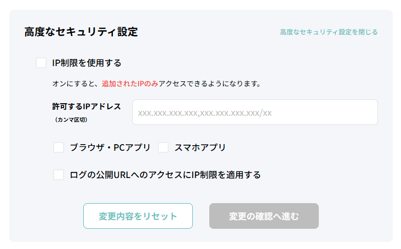Focus the 許可するIPアドレス input field

click(x=255, y=112)
